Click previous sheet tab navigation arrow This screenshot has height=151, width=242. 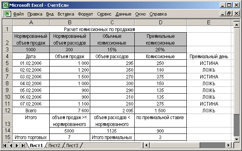pyautogui.click(x=11, y=145)
